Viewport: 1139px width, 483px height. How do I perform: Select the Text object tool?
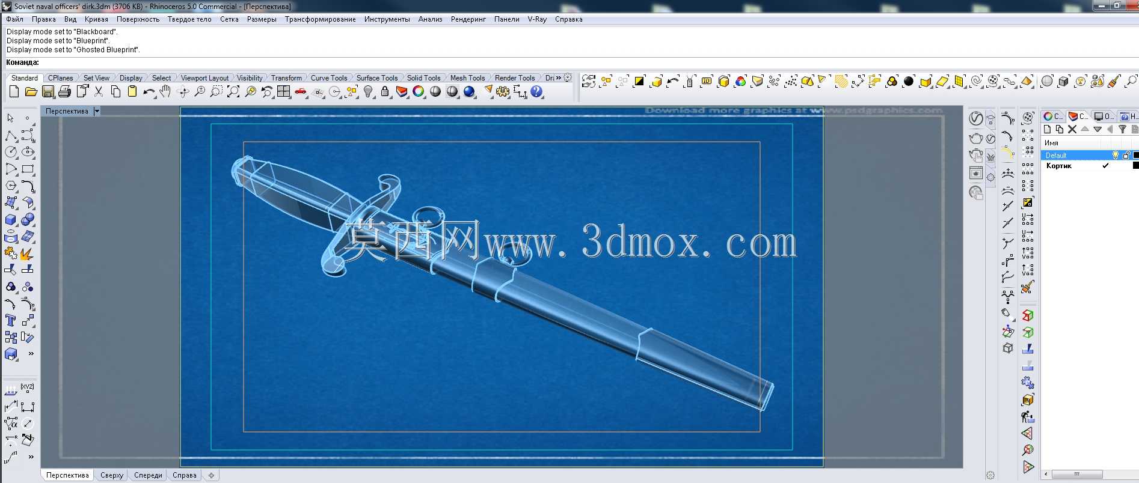click(11, 321)
